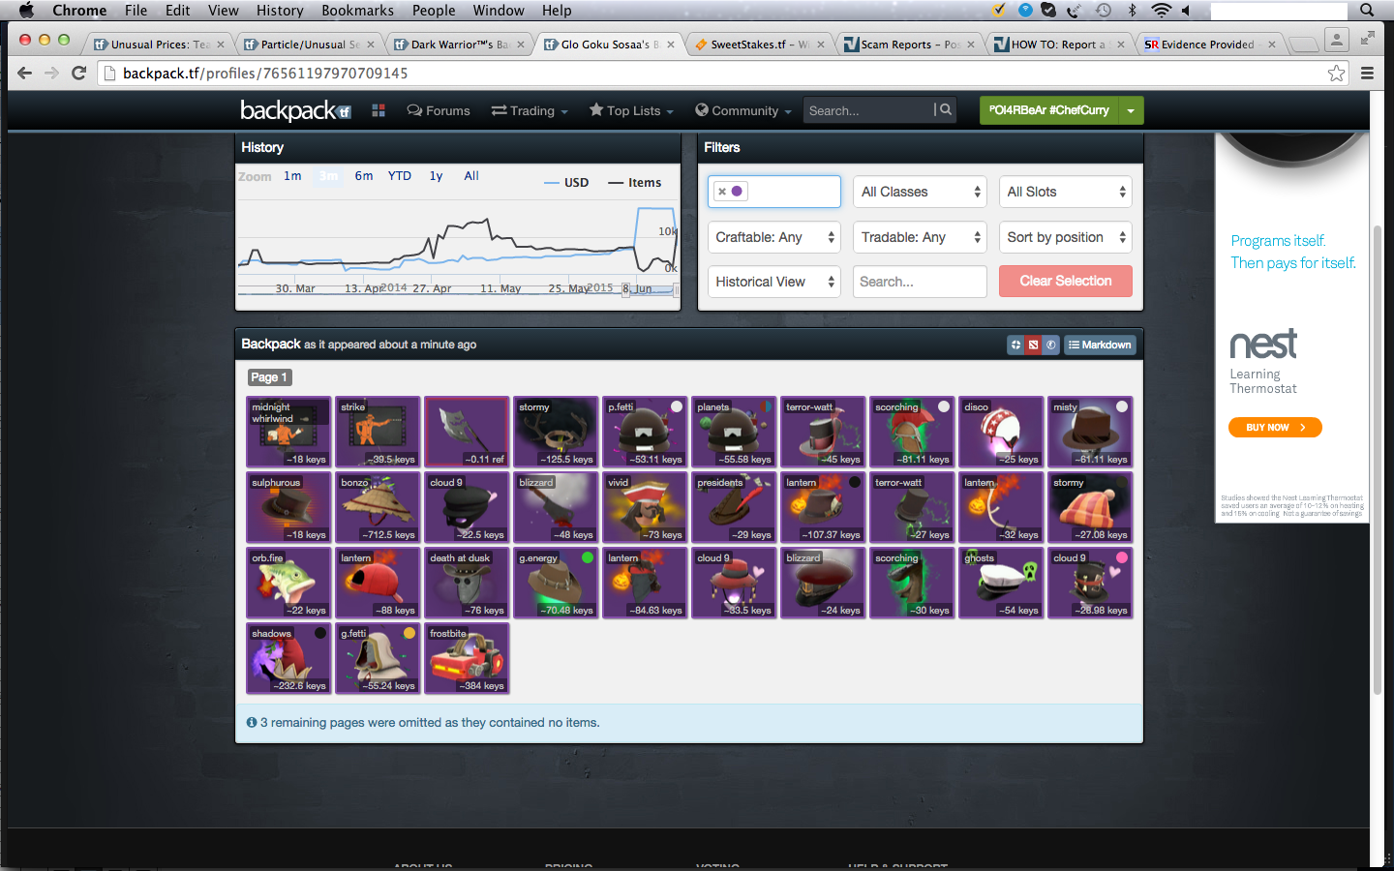Image resolution: width=1394 pixels, height=871 pixels.
Task: Click the third game icon beside Markdown
Action: click(x=1051, y=345)
